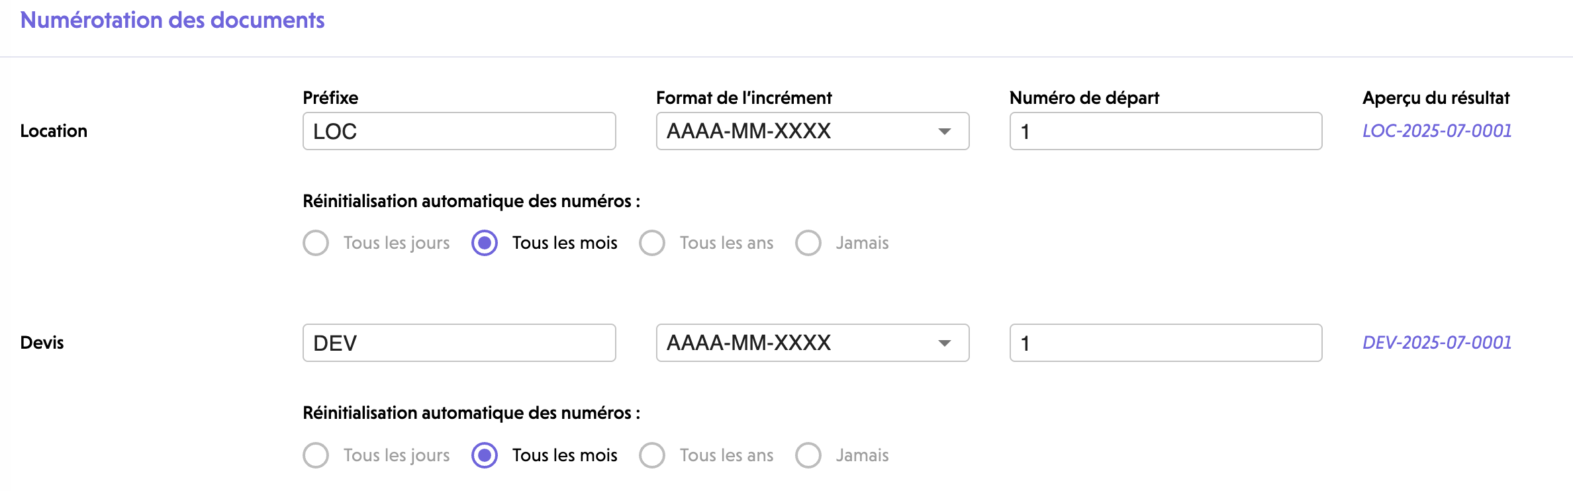Select 'Tous les mois' reset for Location
The height and width of the screenshot is (491, 1573).
pyautogui.click(x=485, y=243)
